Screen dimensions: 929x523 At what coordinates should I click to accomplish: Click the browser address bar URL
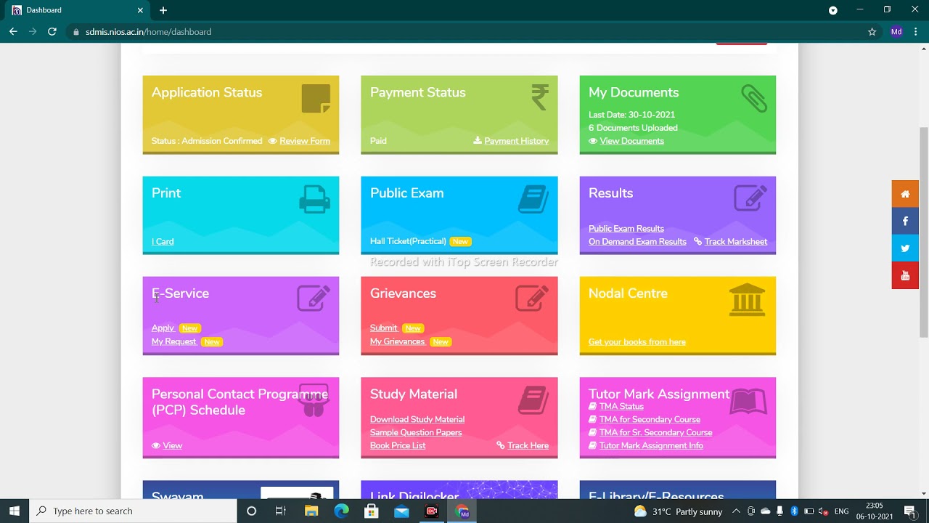(x=148, y=32)
